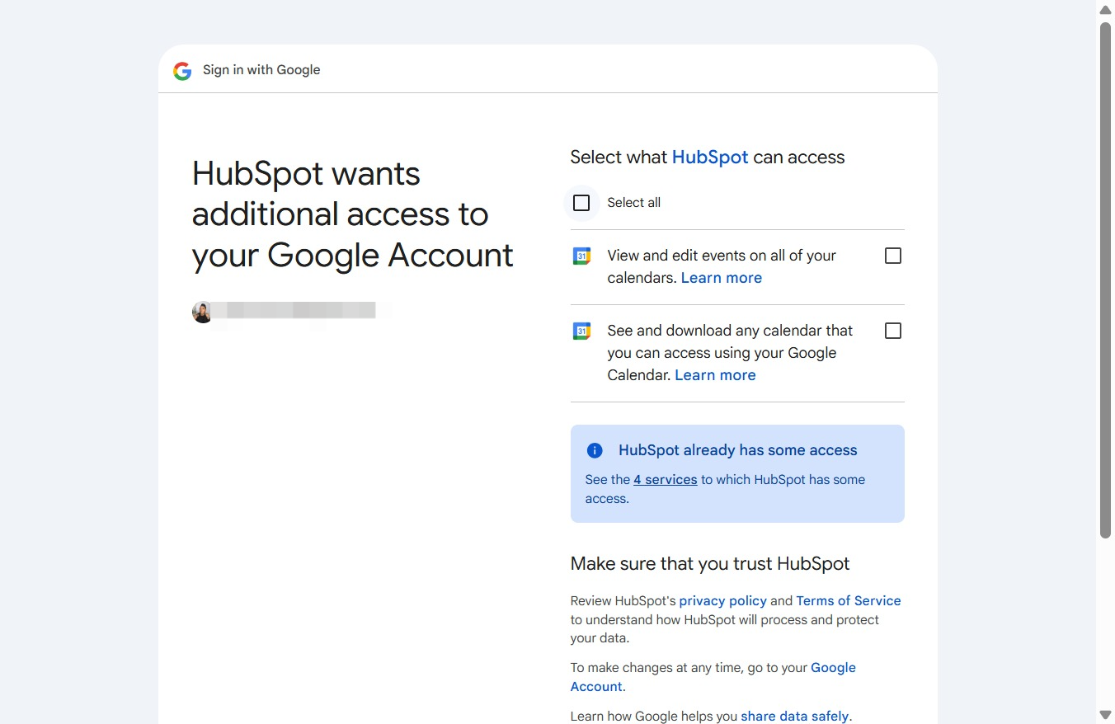Open the 4 services link
Image resolution: width=1115 pixels, height=724 pixels.
pos(666,480)
